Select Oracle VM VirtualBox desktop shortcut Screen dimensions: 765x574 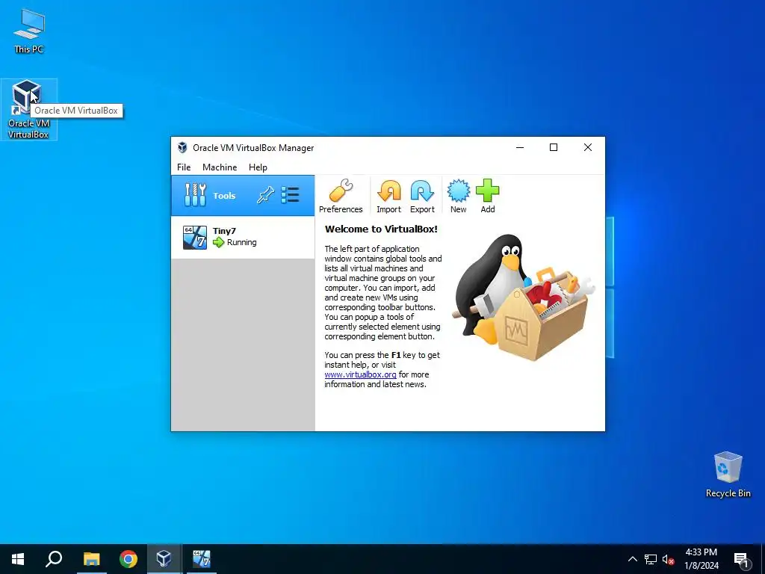pyautogui.click(x=29, y=109)
